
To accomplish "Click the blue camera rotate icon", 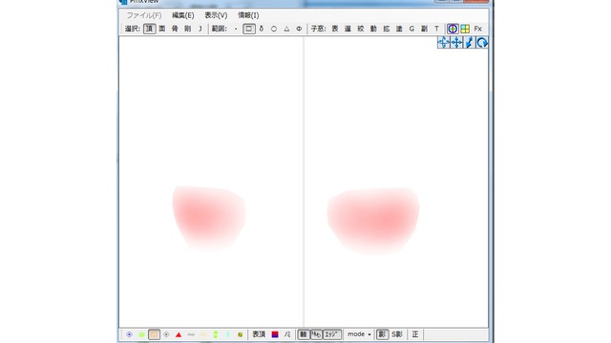I will [482, 42].
